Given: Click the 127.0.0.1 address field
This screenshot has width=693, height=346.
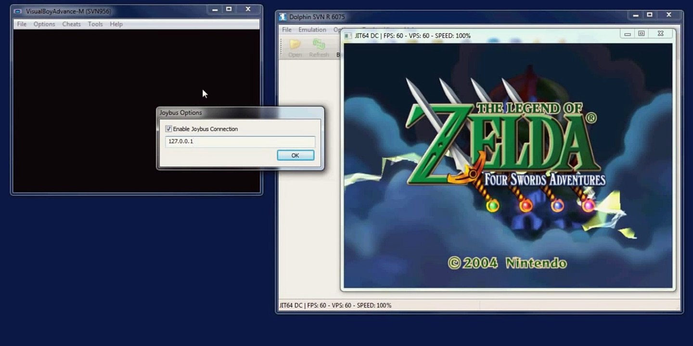Looking at the screenshot, I should [x=240, y=141].
